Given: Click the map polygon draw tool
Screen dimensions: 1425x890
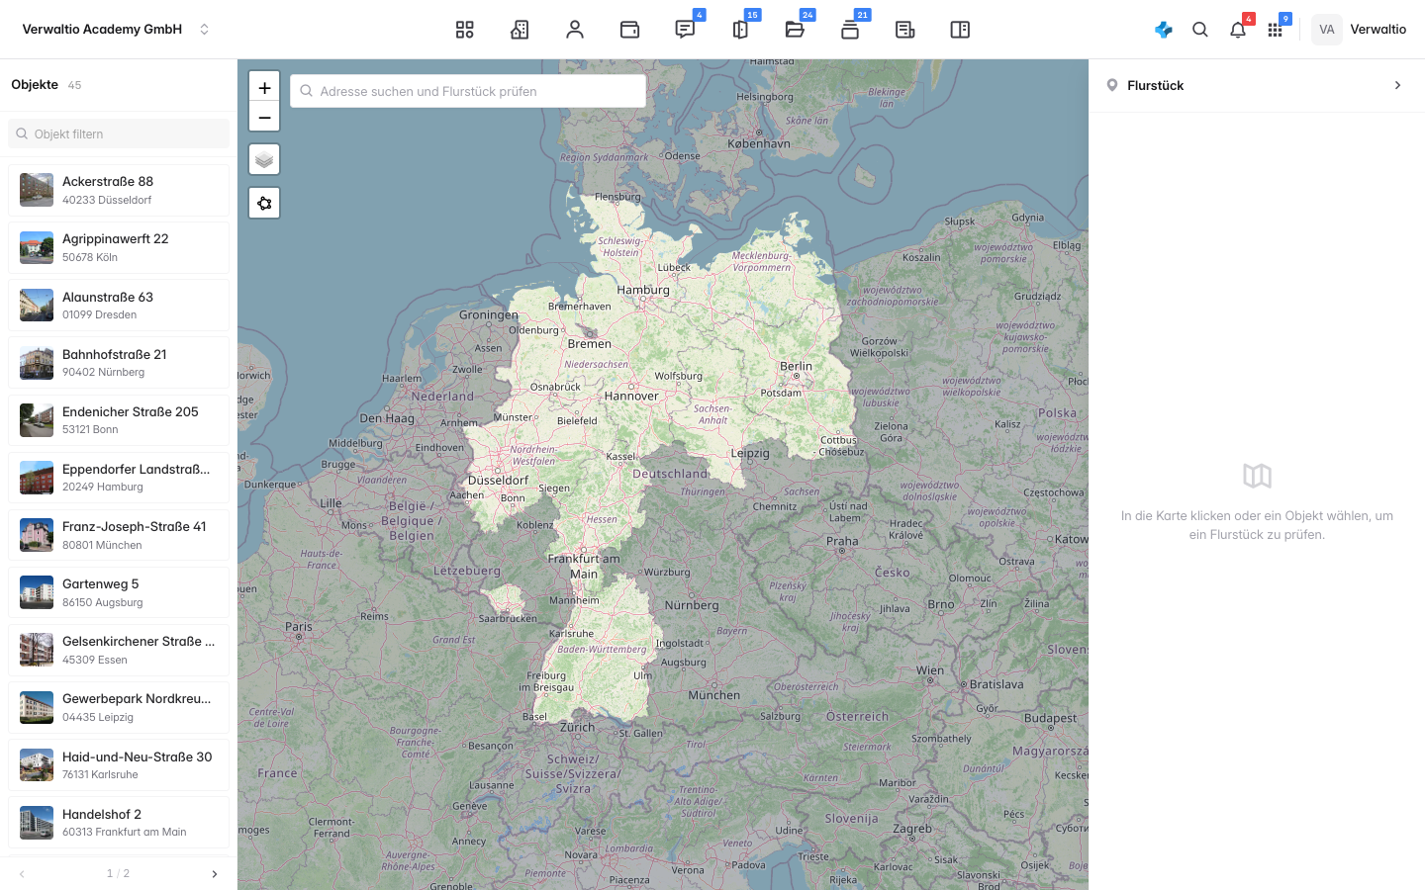Looking at the screenshot, I should tap(264, 203).
